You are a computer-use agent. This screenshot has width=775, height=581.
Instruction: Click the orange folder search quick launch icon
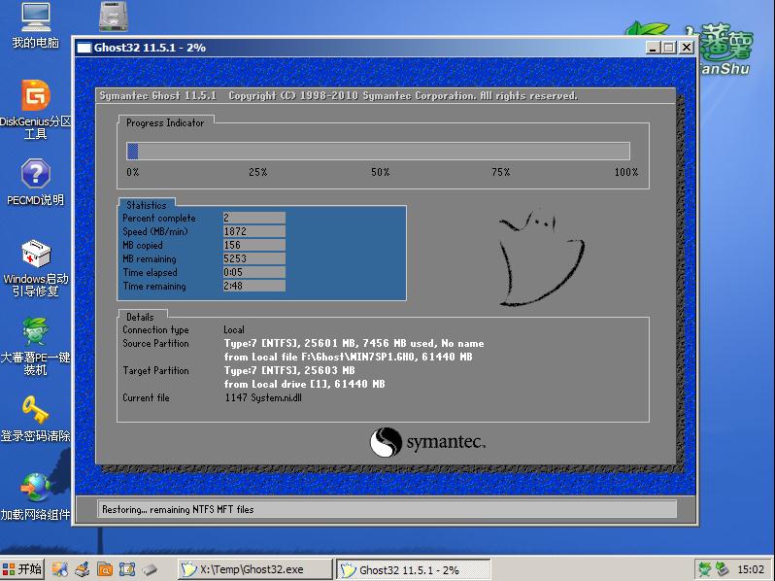coord(105,569)
